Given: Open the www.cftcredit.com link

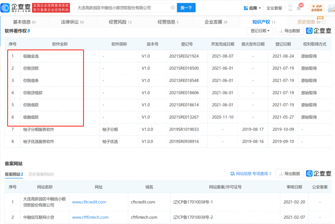Looking at the screenshot, I should (x=89, y=202).
